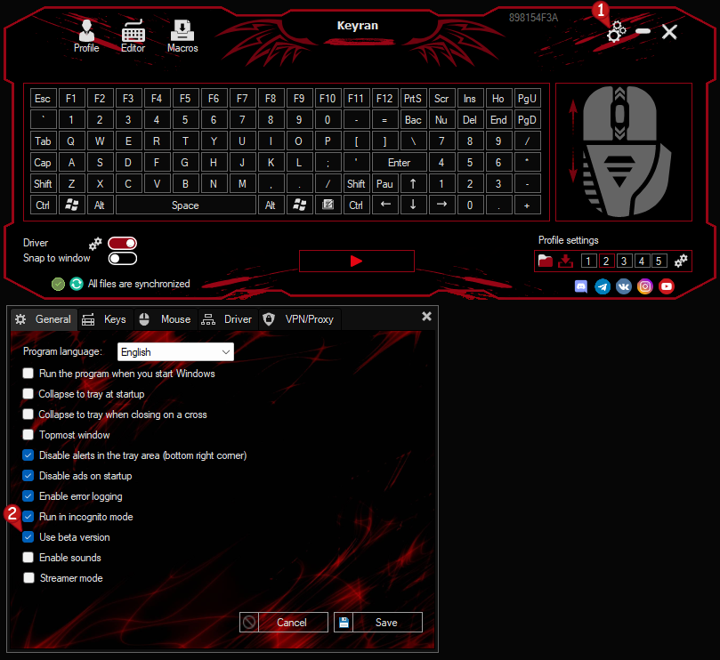Select profile slot 1
Screen dimensions: 720x660
[x=588, y=262]
